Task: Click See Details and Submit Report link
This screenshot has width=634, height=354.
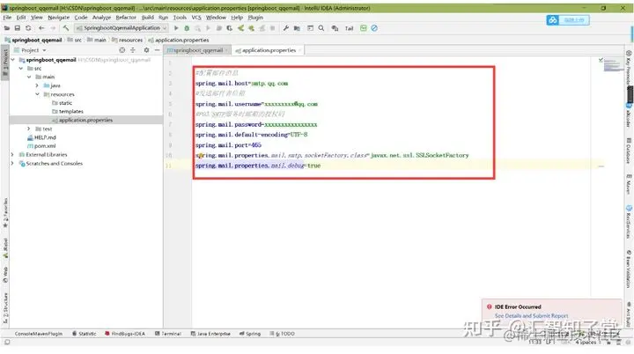Action: (531, 315)
